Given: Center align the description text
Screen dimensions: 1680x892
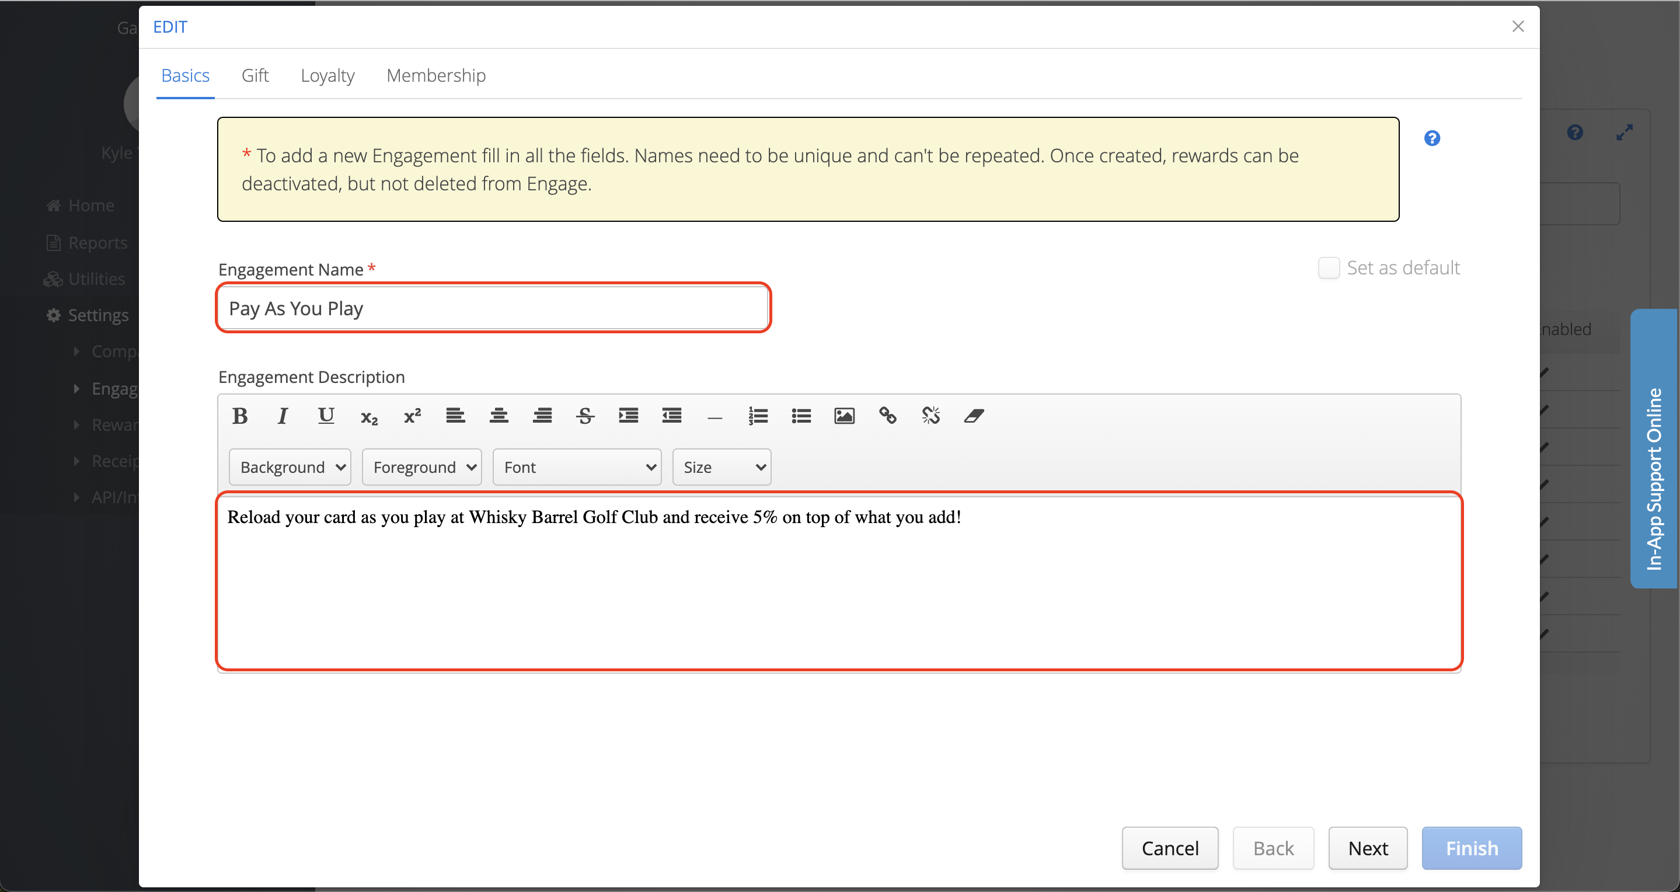Looking at the screenshot, I should (x=499, y=416).
